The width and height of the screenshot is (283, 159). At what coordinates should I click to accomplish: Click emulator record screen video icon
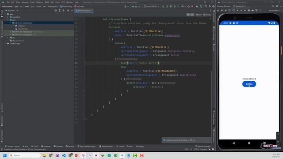coord(252,11)
